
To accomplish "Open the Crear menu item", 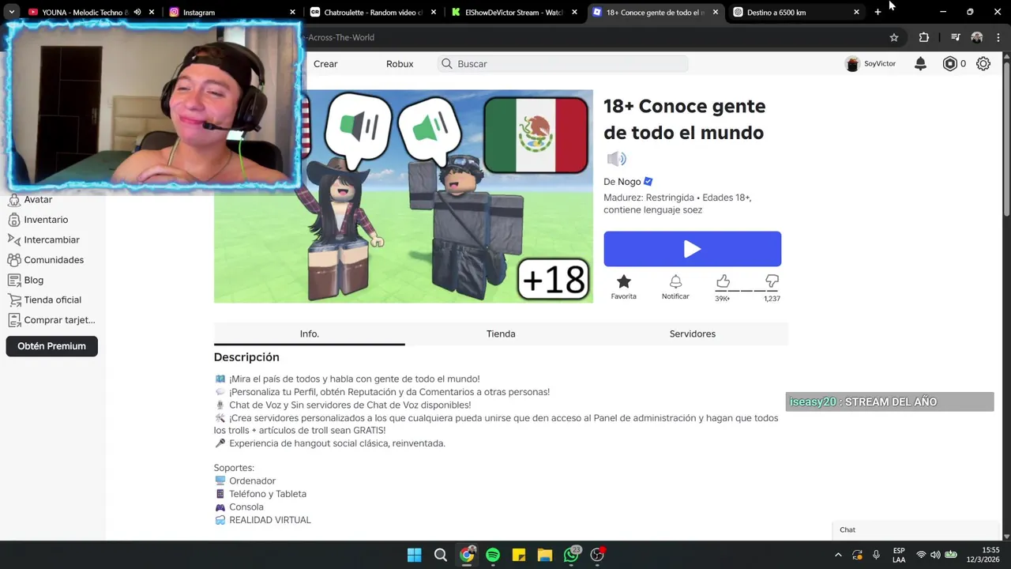I will (325, 64).
